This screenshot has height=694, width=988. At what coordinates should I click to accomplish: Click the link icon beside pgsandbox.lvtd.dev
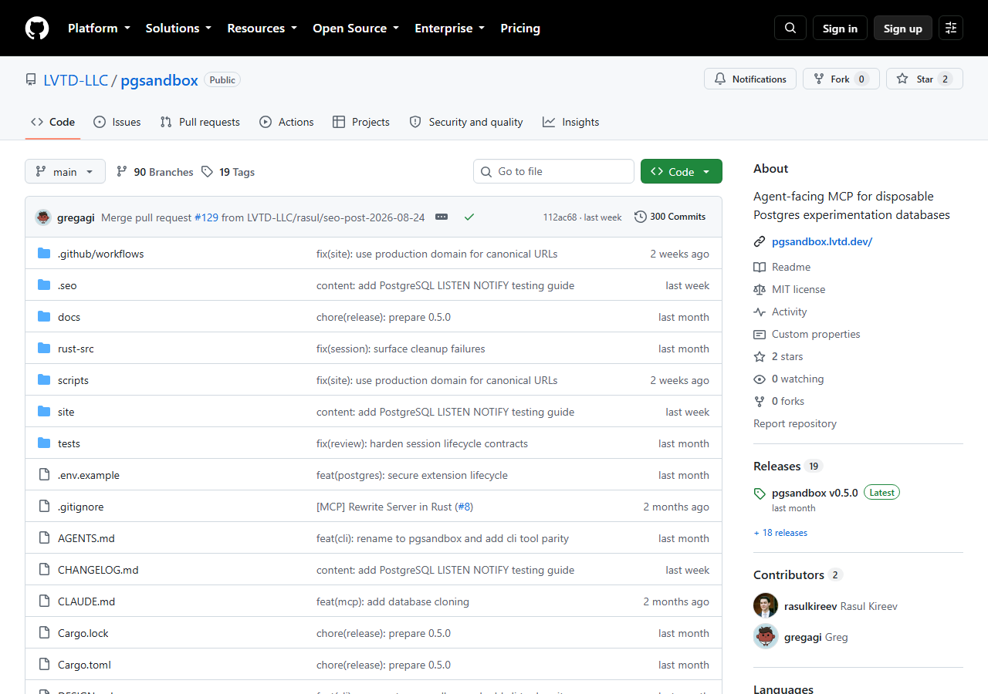(760, 241)
